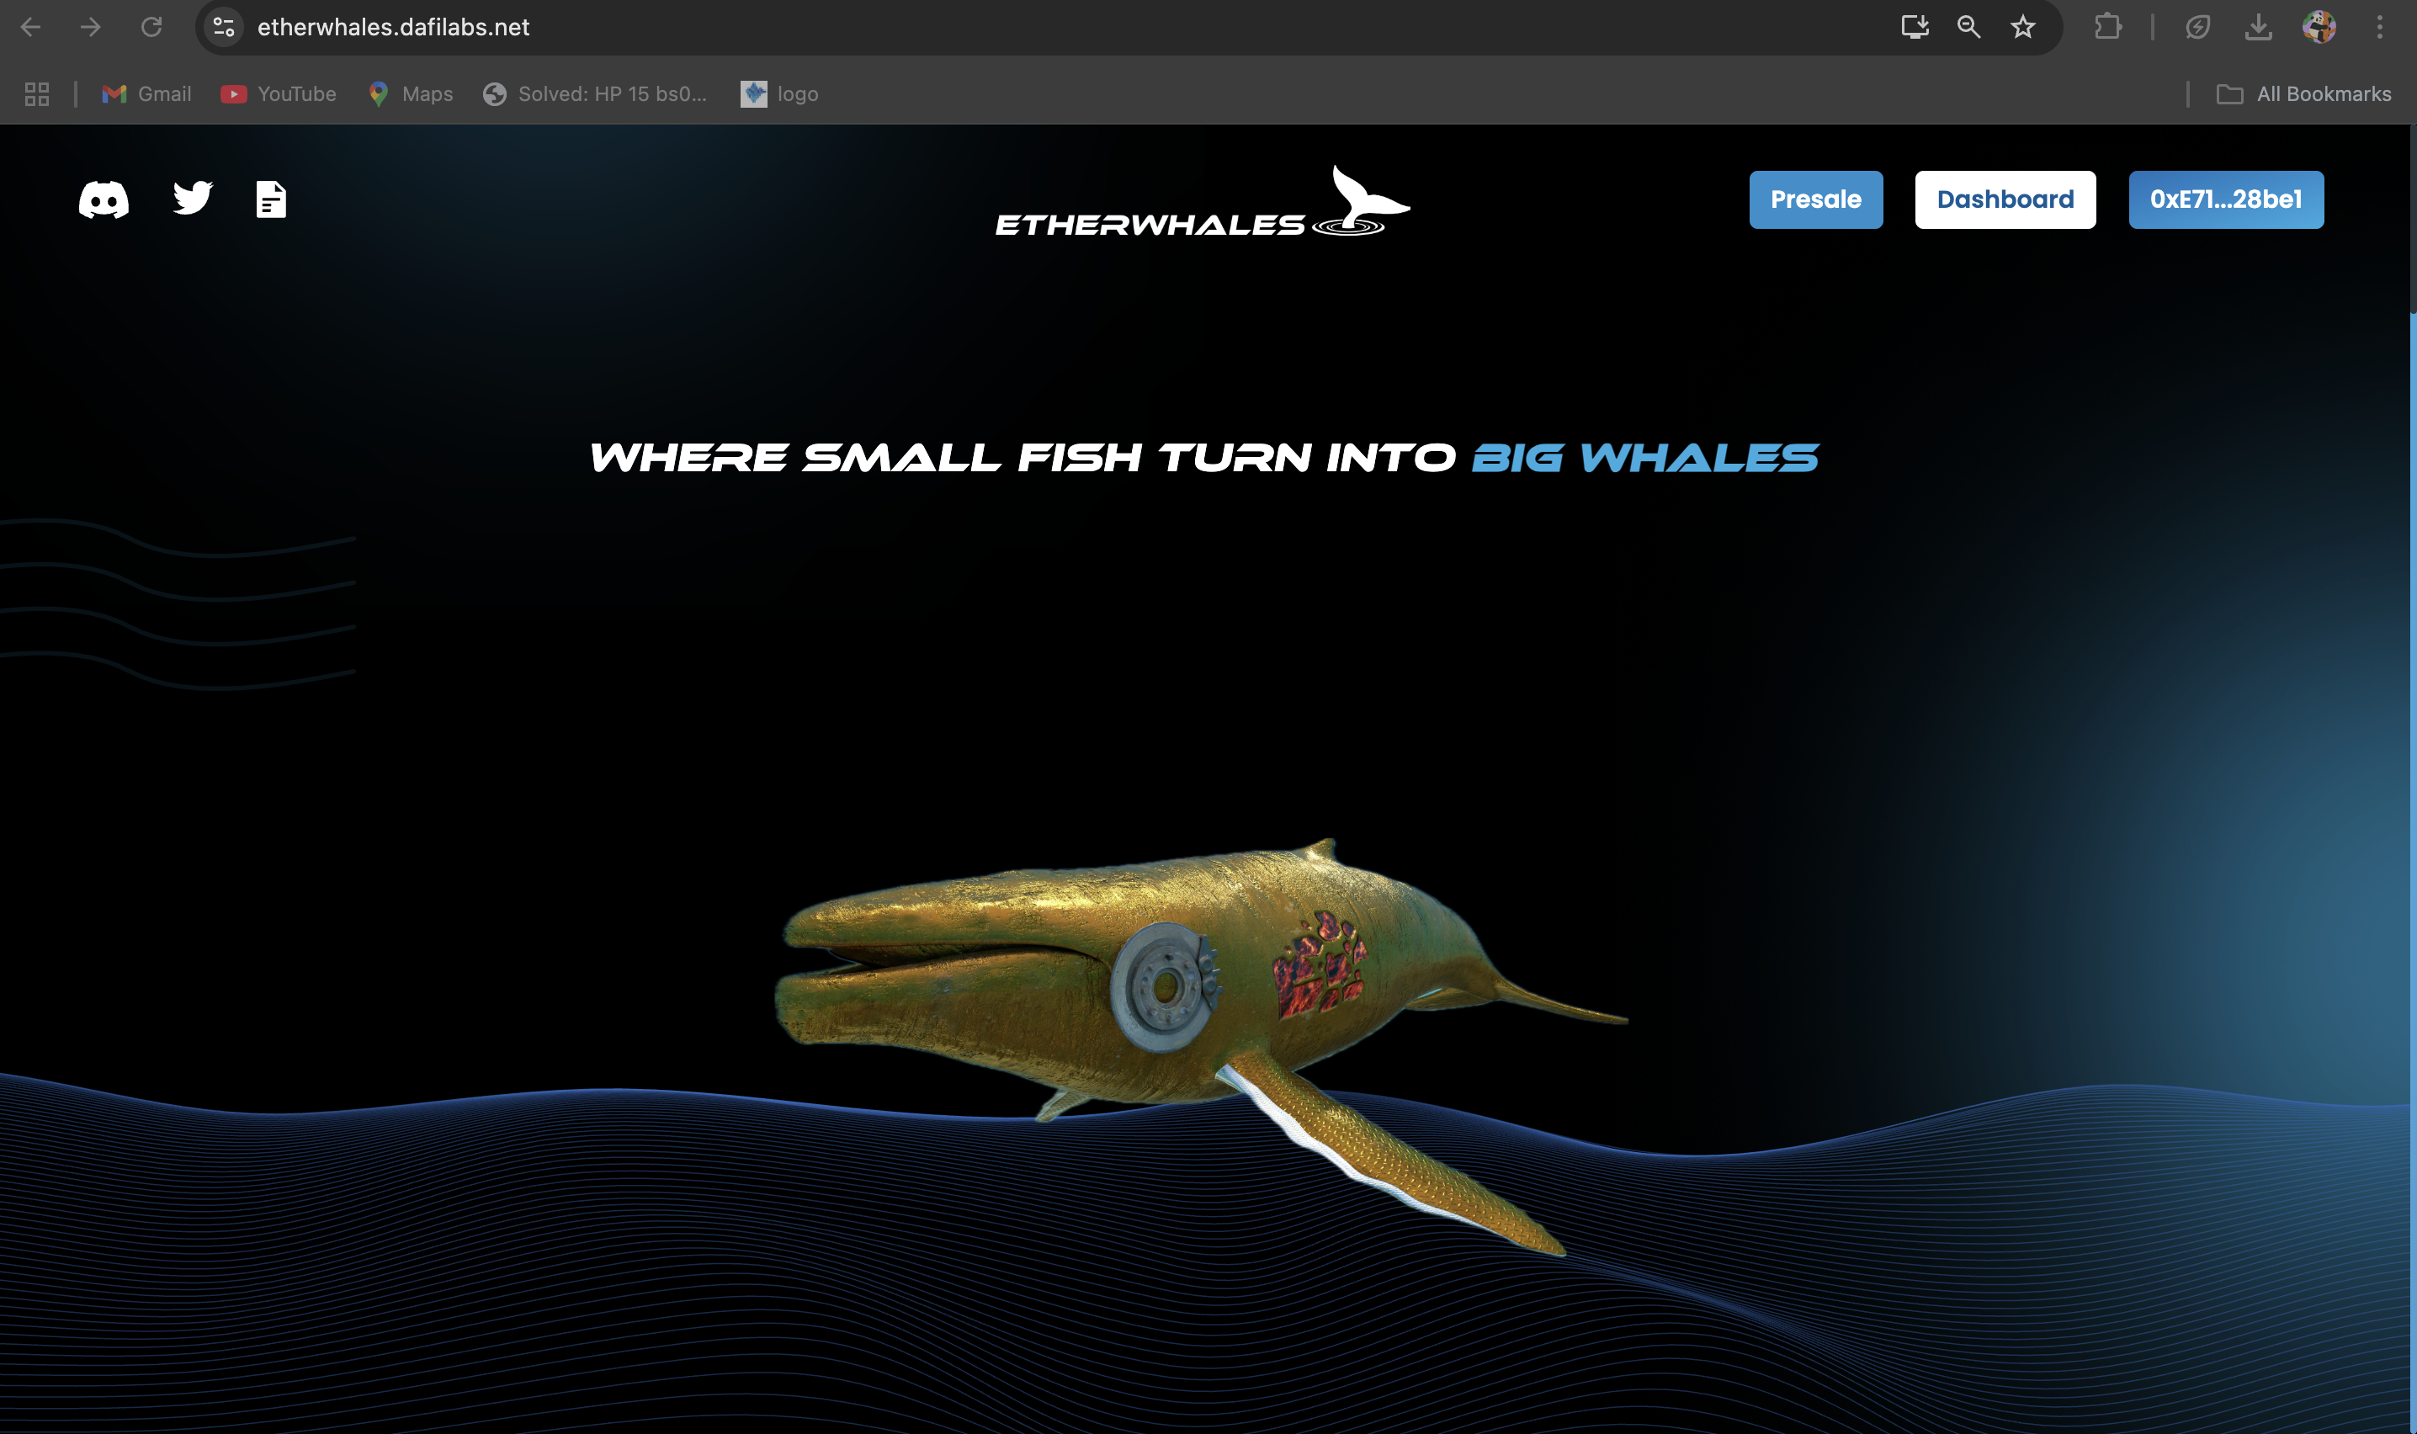Viewport: 2417px width, 1434px height.
Task: Open Gmail bookmark
Action: tap(146, 93)
